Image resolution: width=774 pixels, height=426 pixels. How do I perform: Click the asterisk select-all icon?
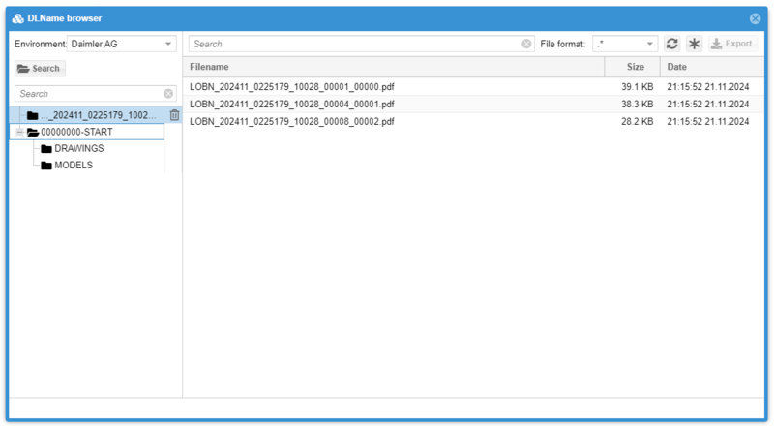point(694,44)
